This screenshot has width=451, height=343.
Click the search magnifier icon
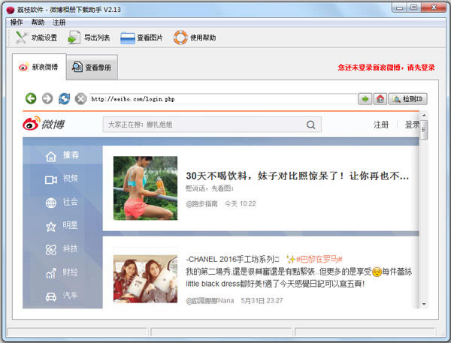pyautogui.click(x=311, y=125)
